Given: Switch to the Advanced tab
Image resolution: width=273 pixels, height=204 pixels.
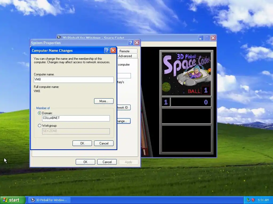Looking at the screenshot, I should [127, 56].
